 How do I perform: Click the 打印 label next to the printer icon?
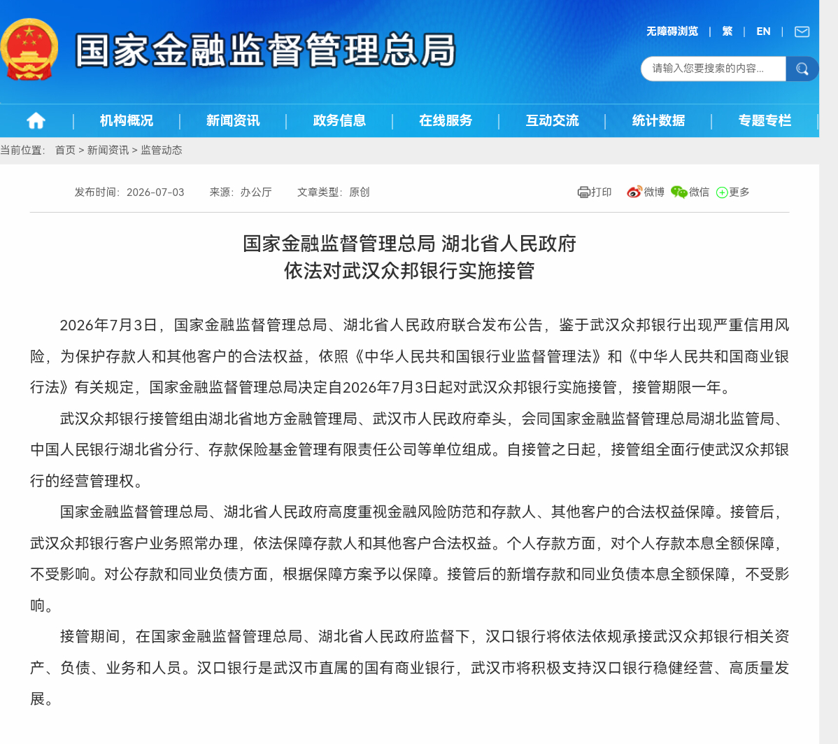[602, 192]
